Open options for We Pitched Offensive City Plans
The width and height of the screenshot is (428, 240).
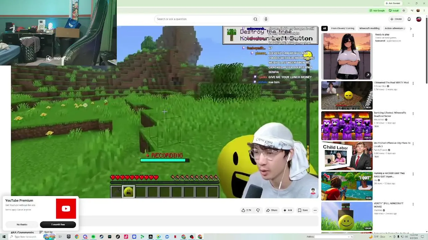click(413, 144)
